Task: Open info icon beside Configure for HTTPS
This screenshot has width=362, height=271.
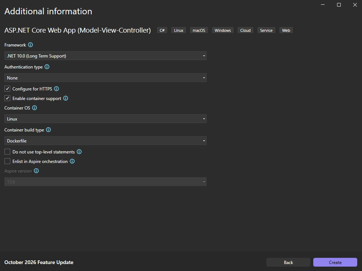Action: 56,89
